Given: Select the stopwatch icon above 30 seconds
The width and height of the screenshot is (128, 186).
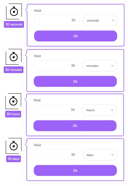Looking at the screenshot, I should coord(14,11).
